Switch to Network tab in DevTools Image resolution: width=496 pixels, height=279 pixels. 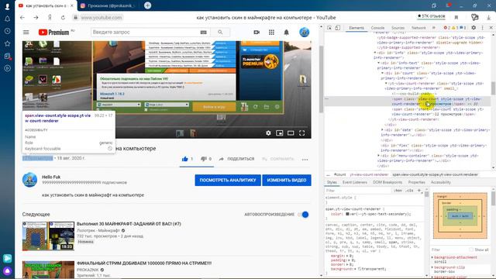pos(418,28)
